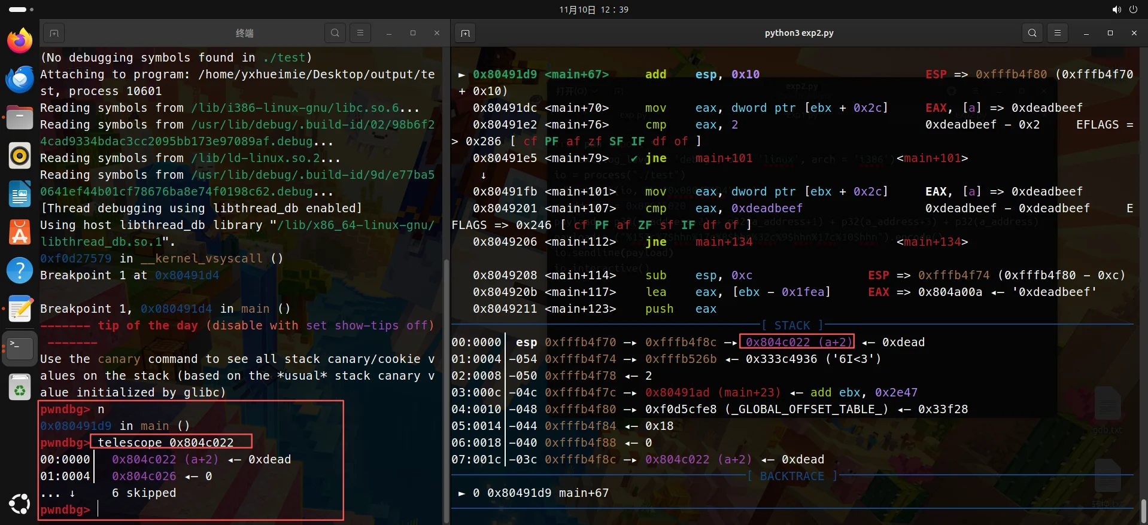The width and height of the screenshot is (1148, 525).
Task: Show applications grid with Ubuntu logo
Action: [20, 503]
